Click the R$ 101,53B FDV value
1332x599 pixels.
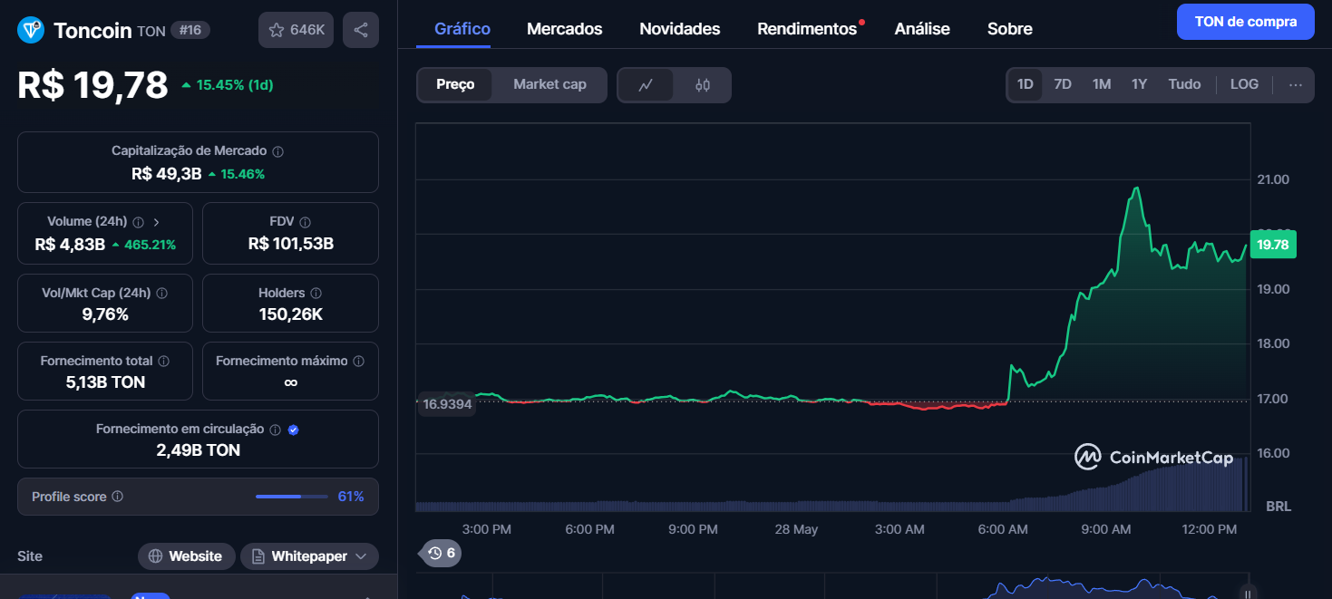click(x=290, y=244)
